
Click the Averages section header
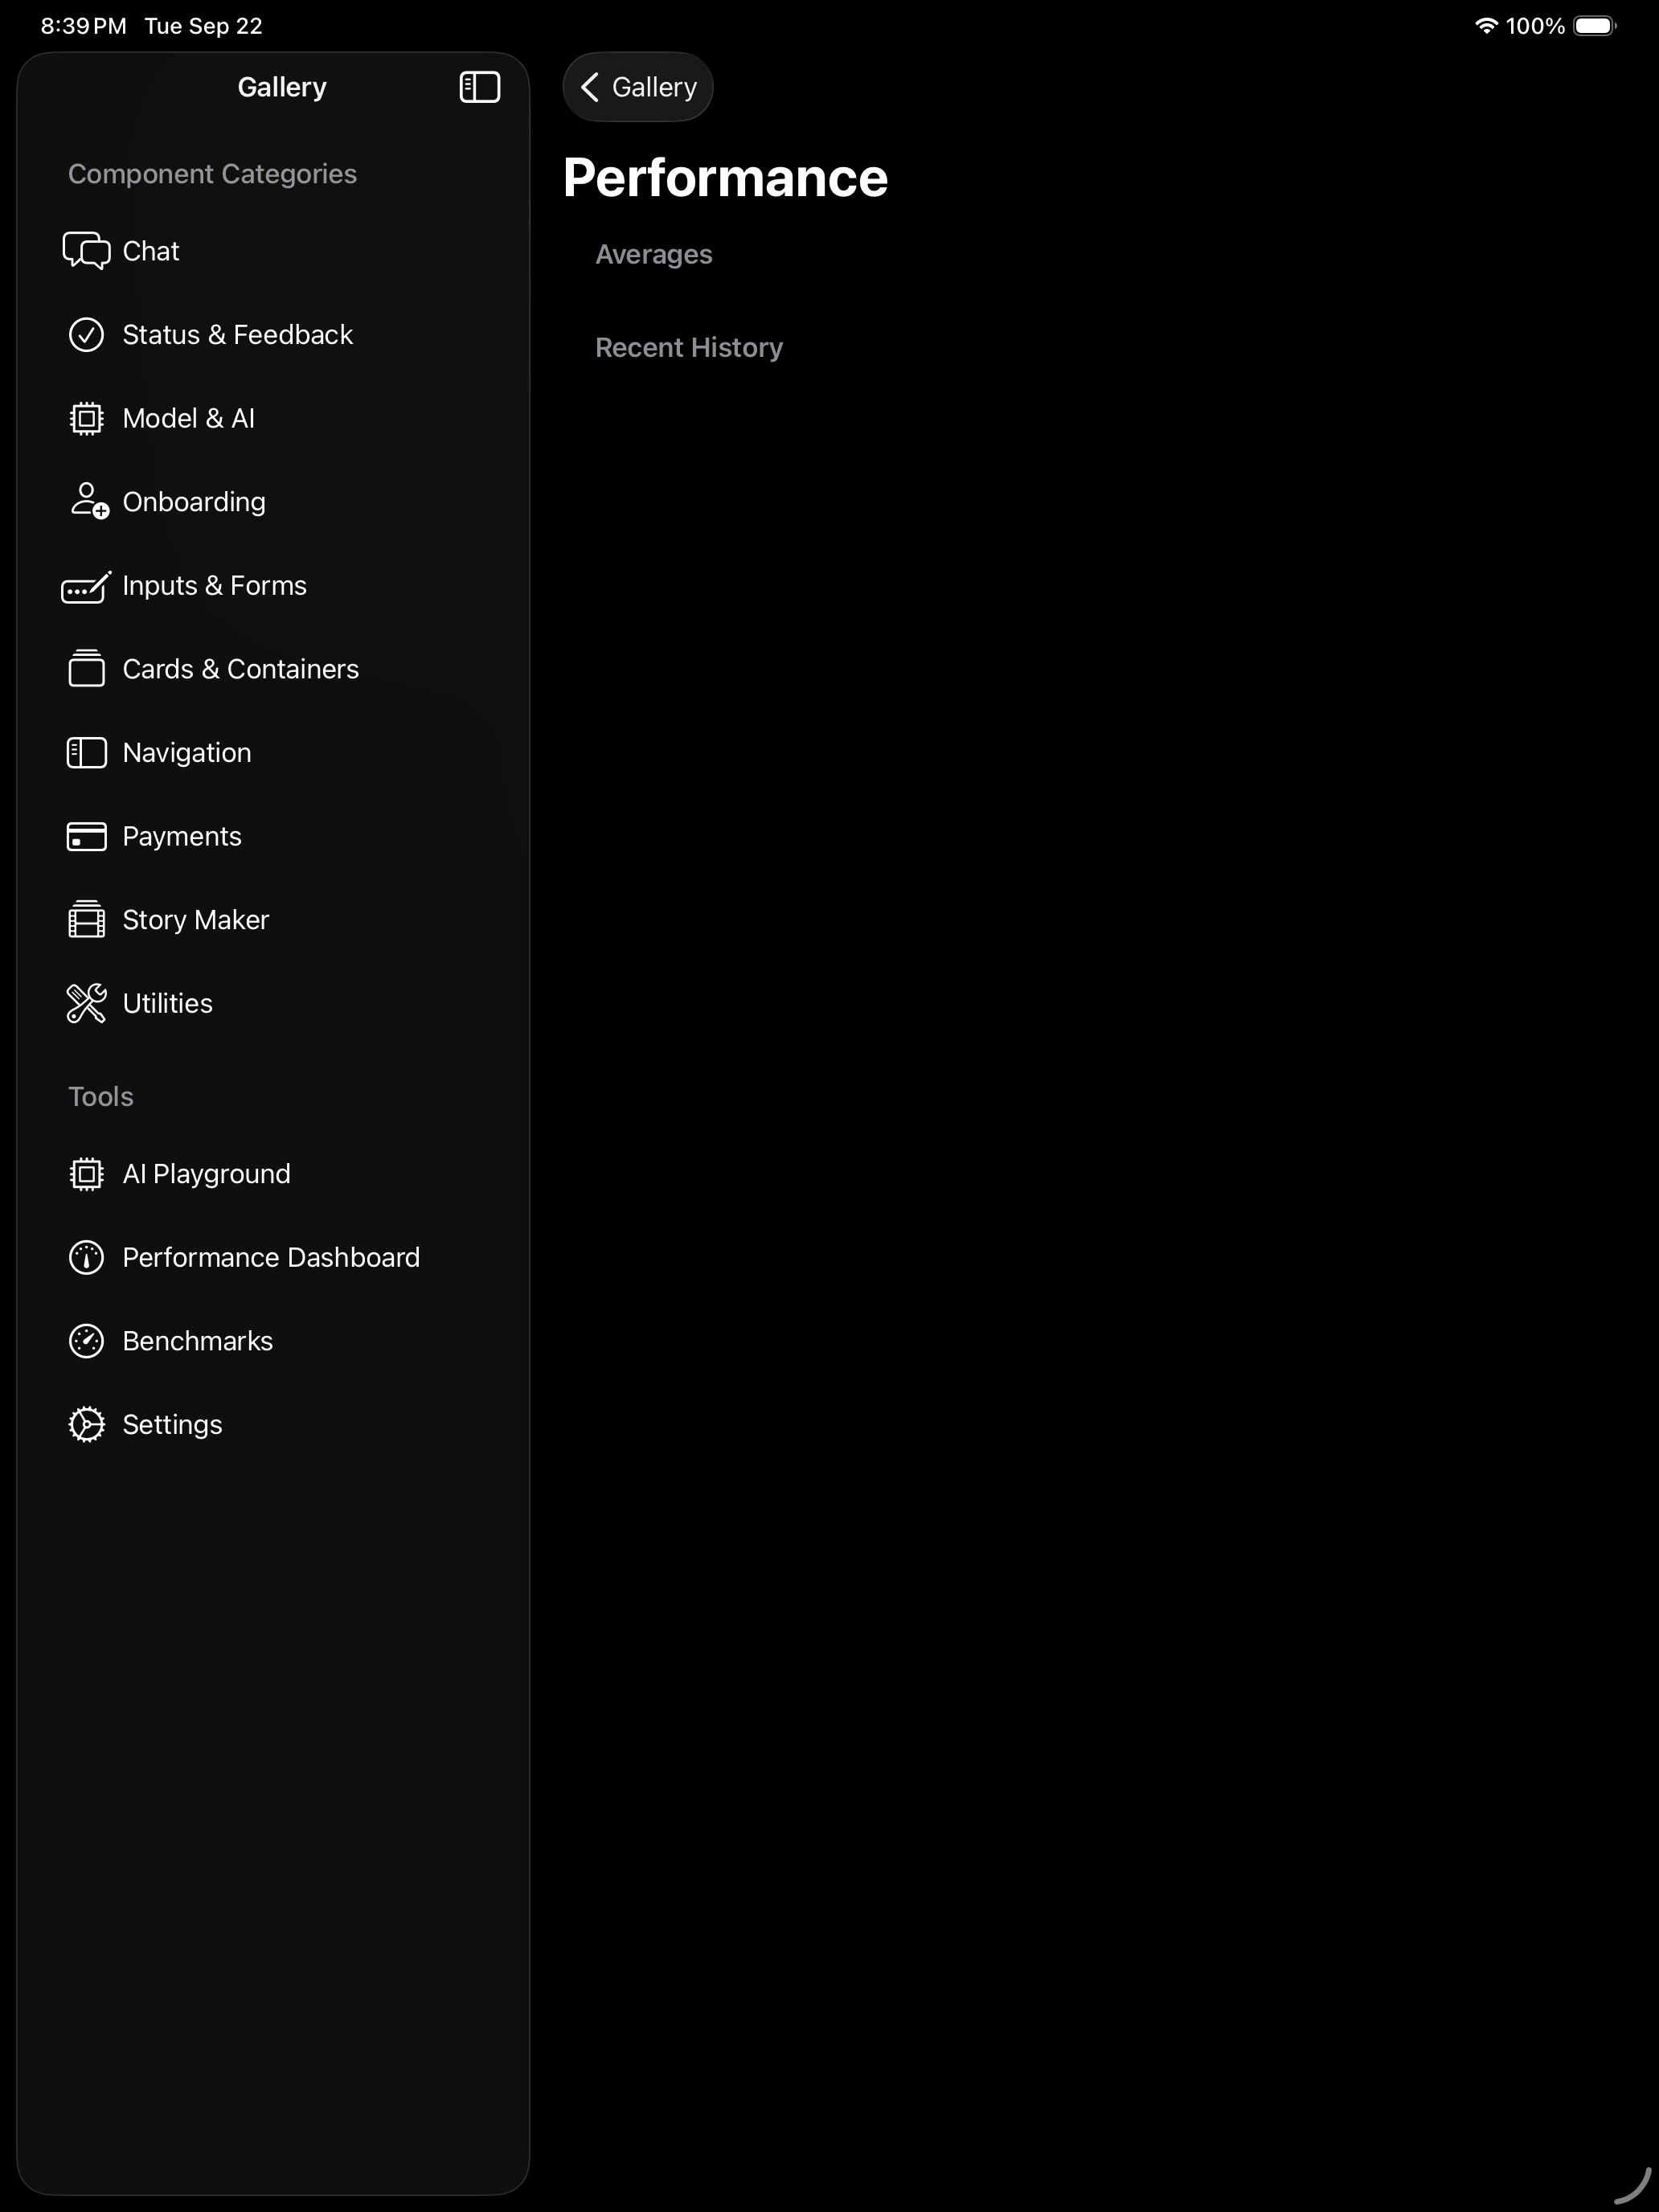click(x=654, y=255)
